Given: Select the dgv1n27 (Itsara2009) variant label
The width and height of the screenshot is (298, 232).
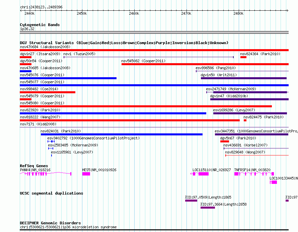Looking at the screenshot, I should (x=40, y=54).
